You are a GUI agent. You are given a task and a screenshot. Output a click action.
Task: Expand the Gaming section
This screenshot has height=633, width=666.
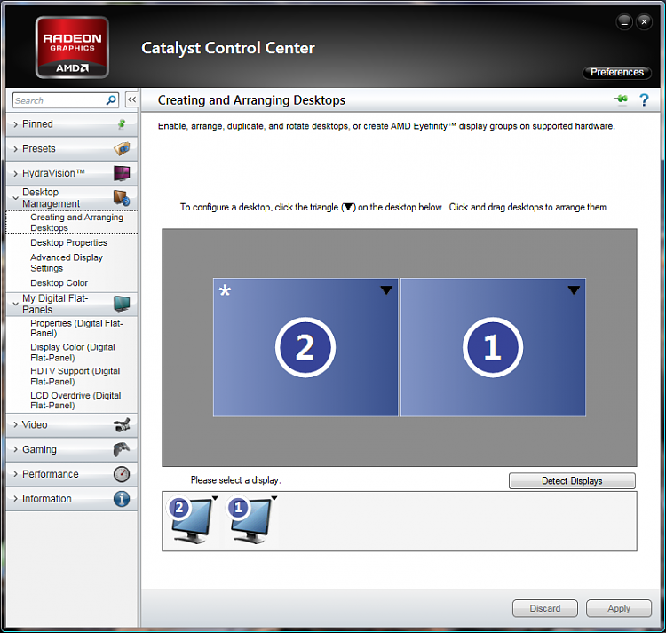71,449
